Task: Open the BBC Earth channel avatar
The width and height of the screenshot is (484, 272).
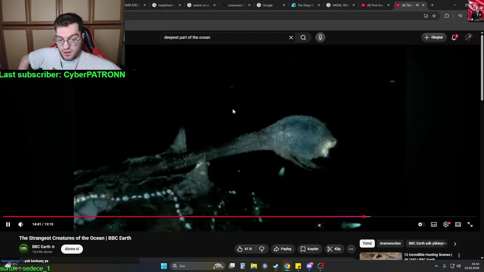Action: tap(24, 249)
